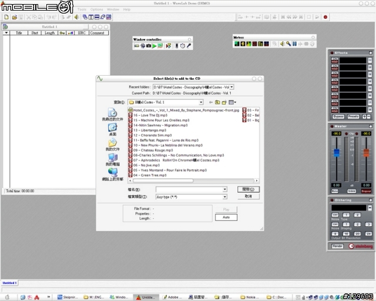Click the Tile horizontally icon
376x301 pixels.
(x=97, y=17)
